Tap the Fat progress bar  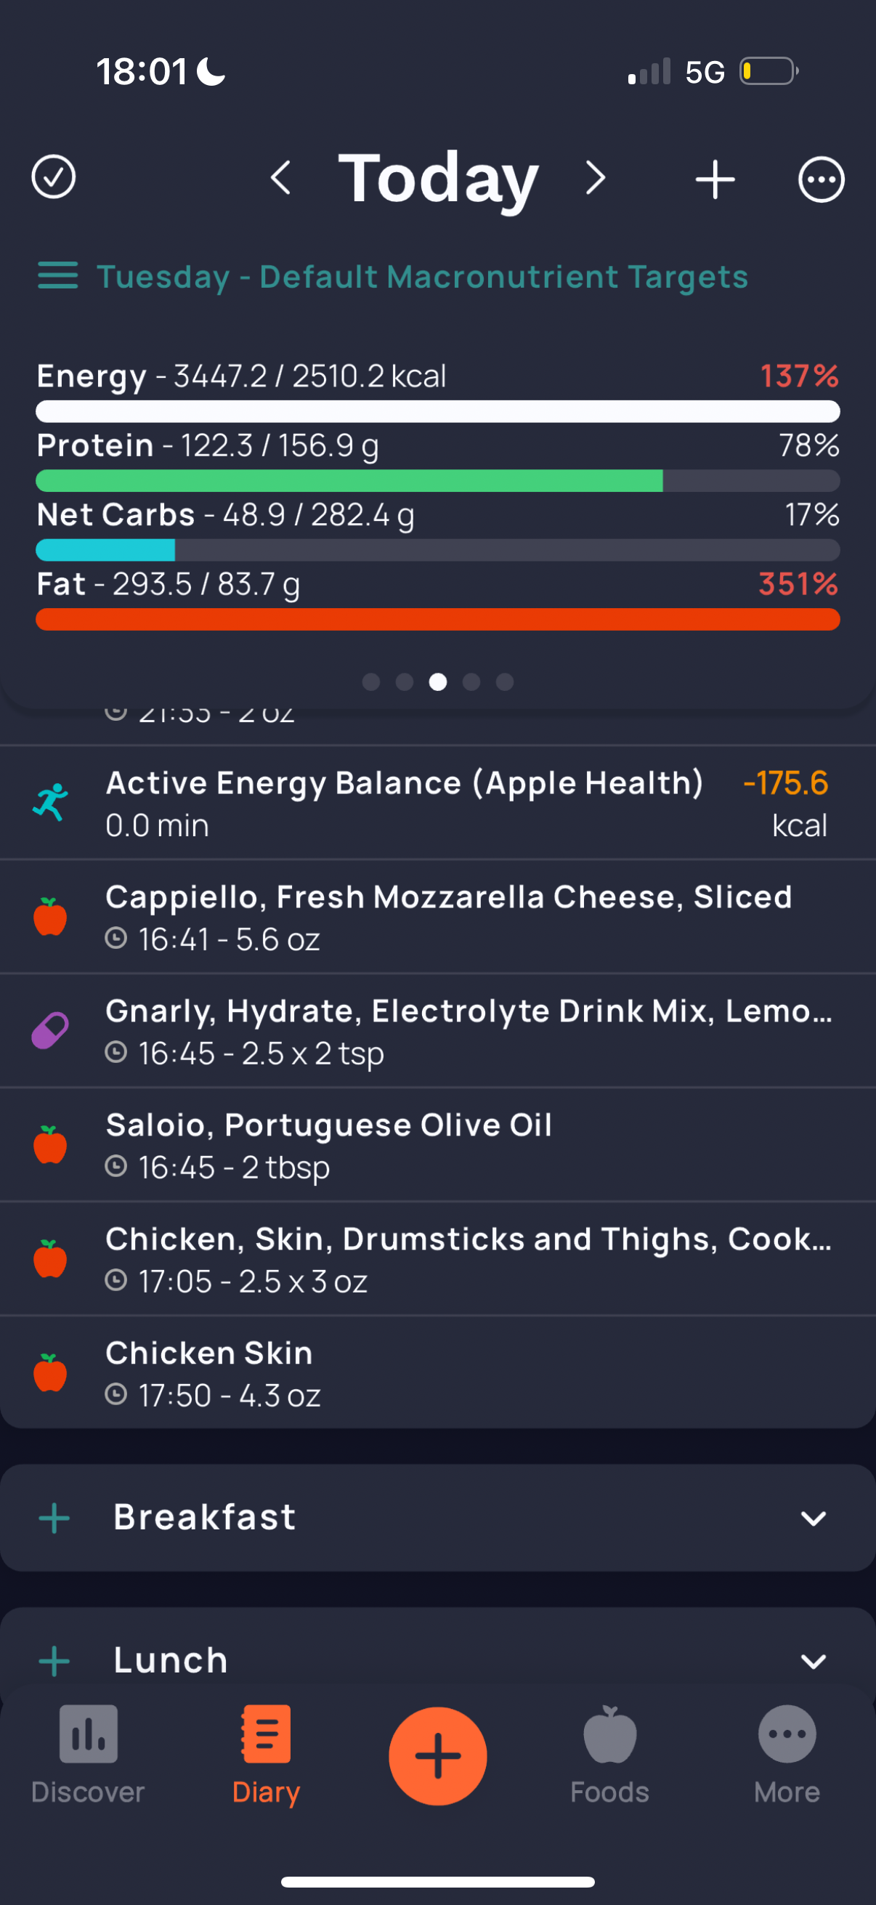(437, 620)
